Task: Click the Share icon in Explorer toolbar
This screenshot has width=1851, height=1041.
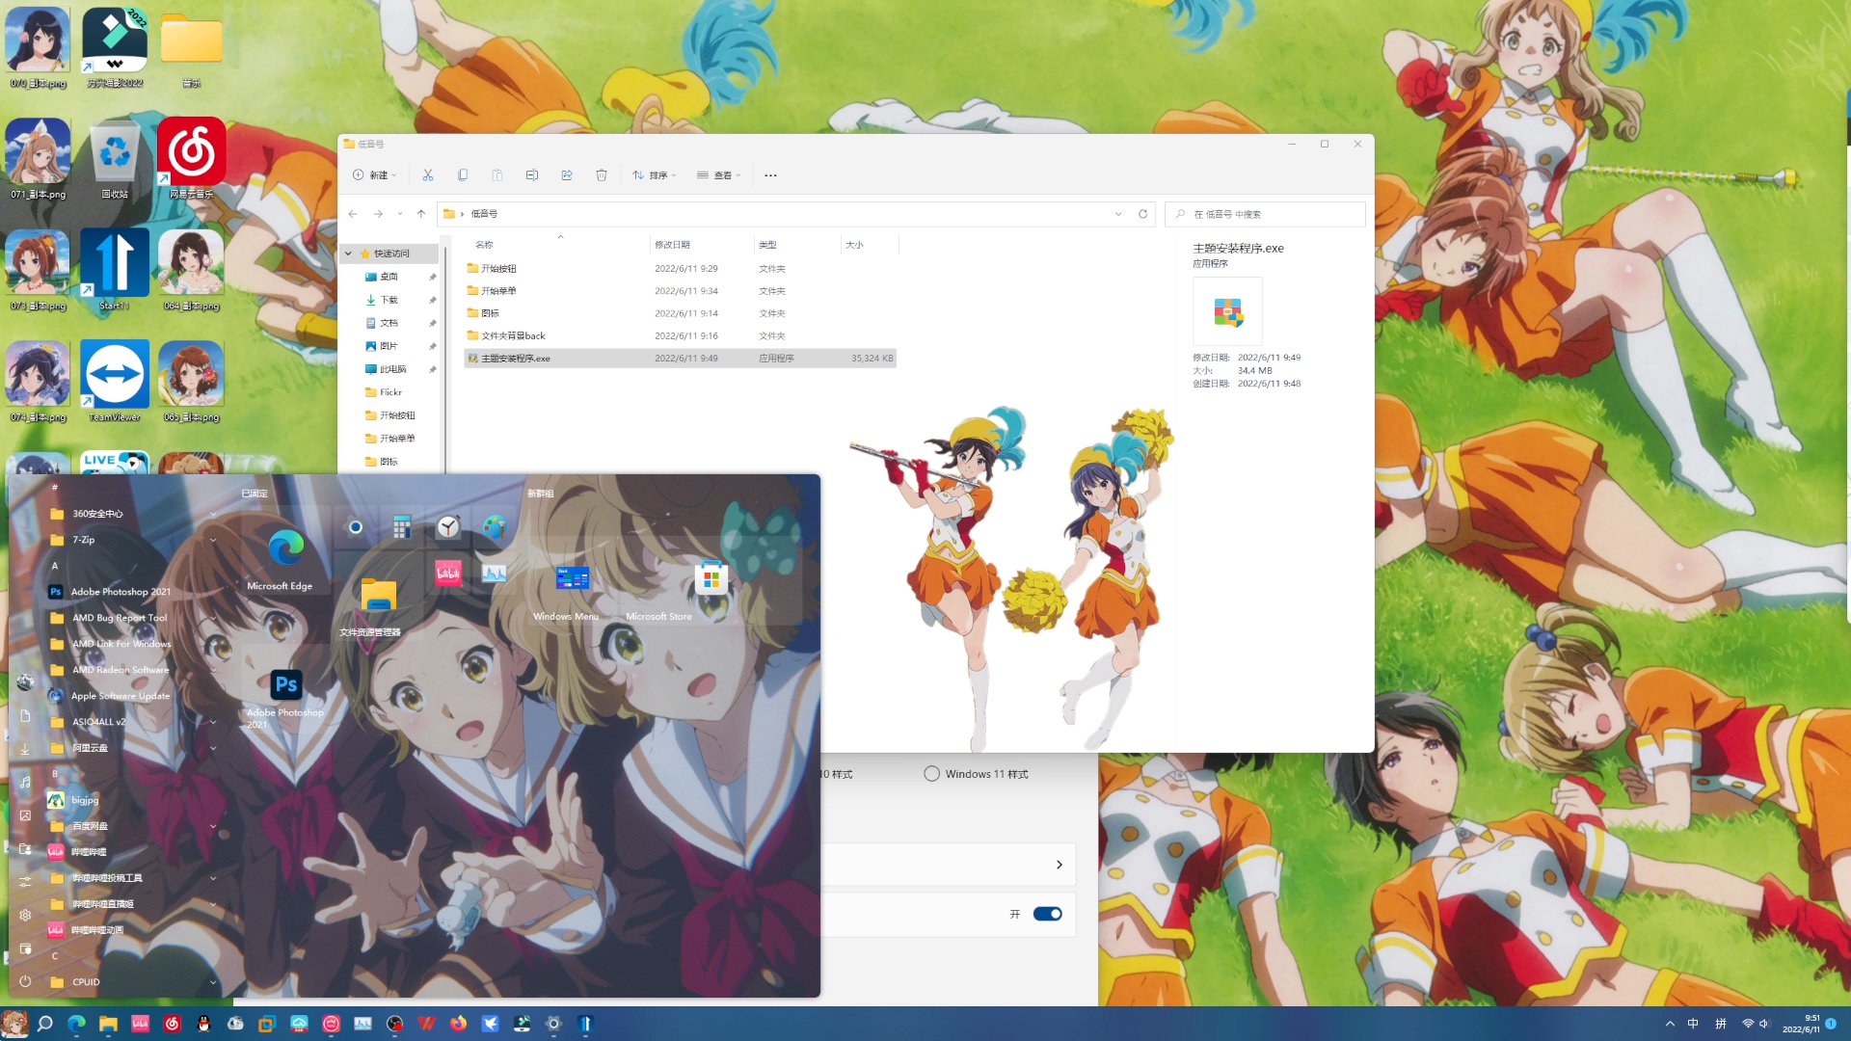Action: (567, 175)
